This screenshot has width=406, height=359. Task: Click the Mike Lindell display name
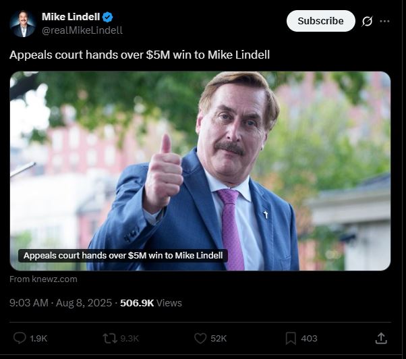71,17
